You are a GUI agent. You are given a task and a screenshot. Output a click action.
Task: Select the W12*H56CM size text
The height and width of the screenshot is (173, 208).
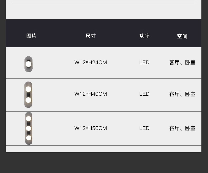click(x=91, y=128)
